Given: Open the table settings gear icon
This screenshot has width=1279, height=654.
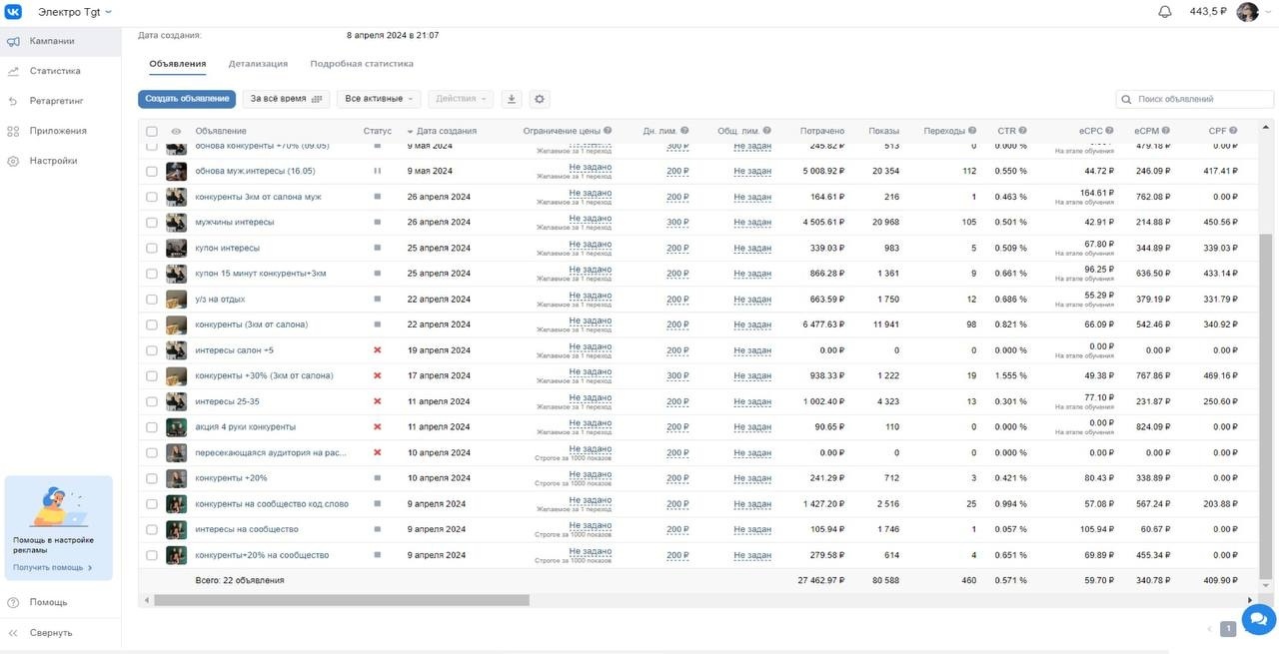Looking at the screenshot, I should click(x=540, y=99).
